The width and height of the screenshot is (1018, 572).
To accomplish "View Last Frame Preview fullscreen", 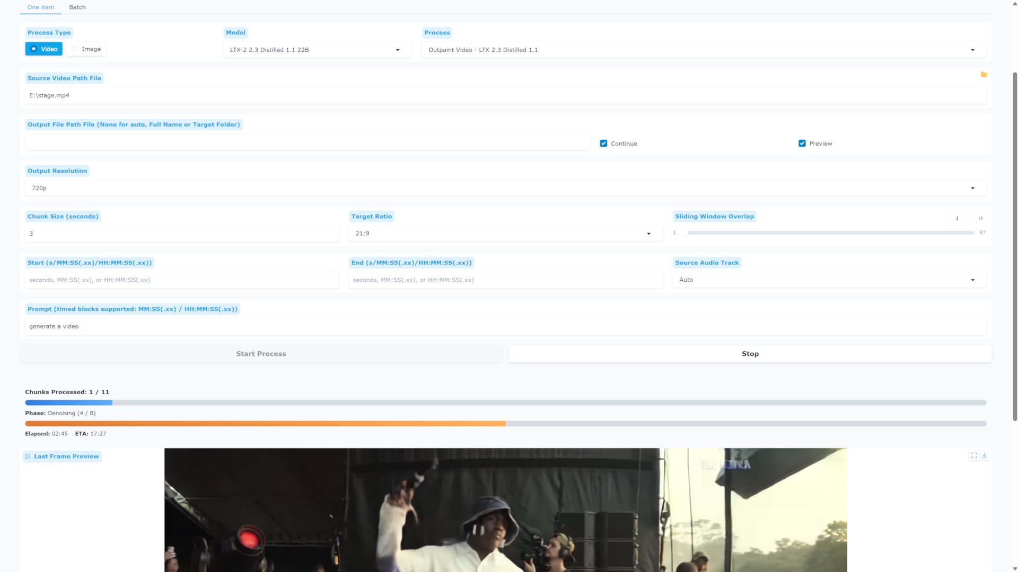I will point(974,455).
